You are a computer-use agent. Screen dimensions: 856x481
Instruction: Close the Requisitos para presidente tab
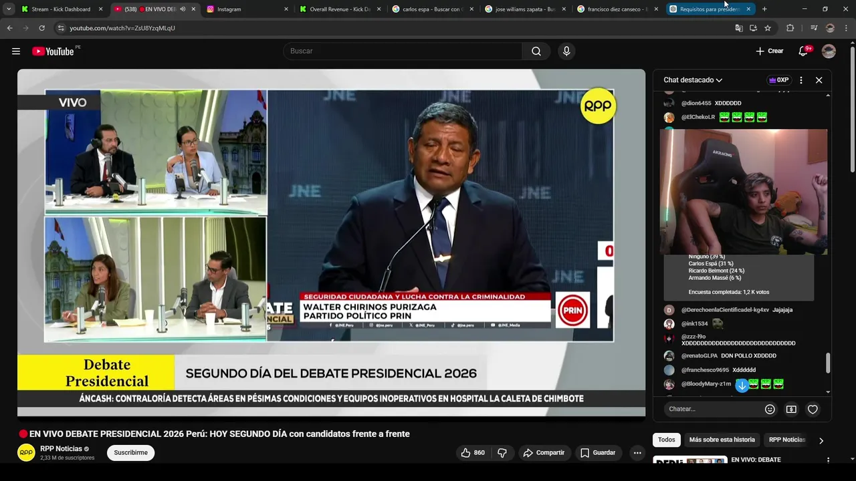748,9
